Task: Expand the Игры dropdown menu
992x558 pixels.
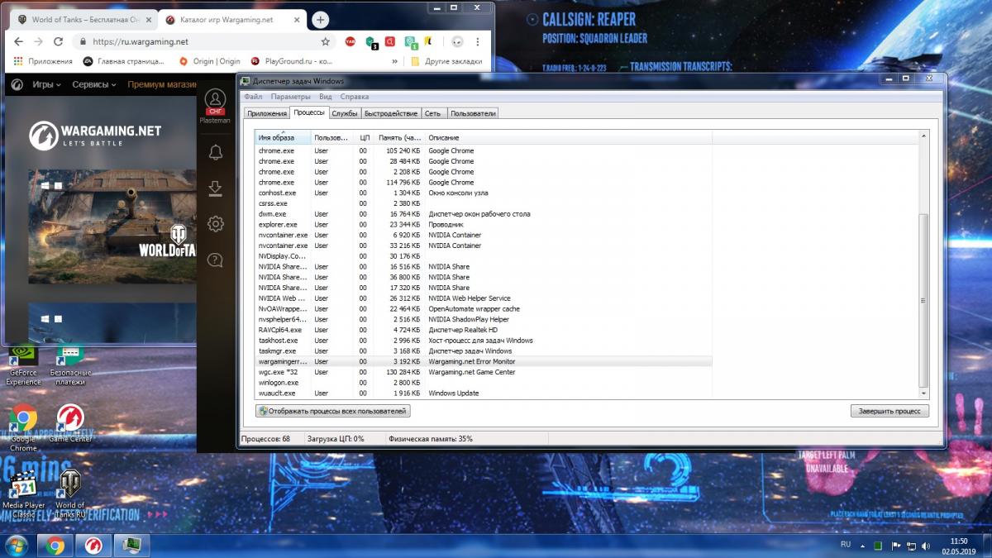Action: (47, 84)
